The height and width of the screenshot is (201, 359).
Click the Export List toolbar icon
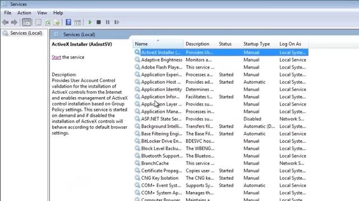coord(56,22)
